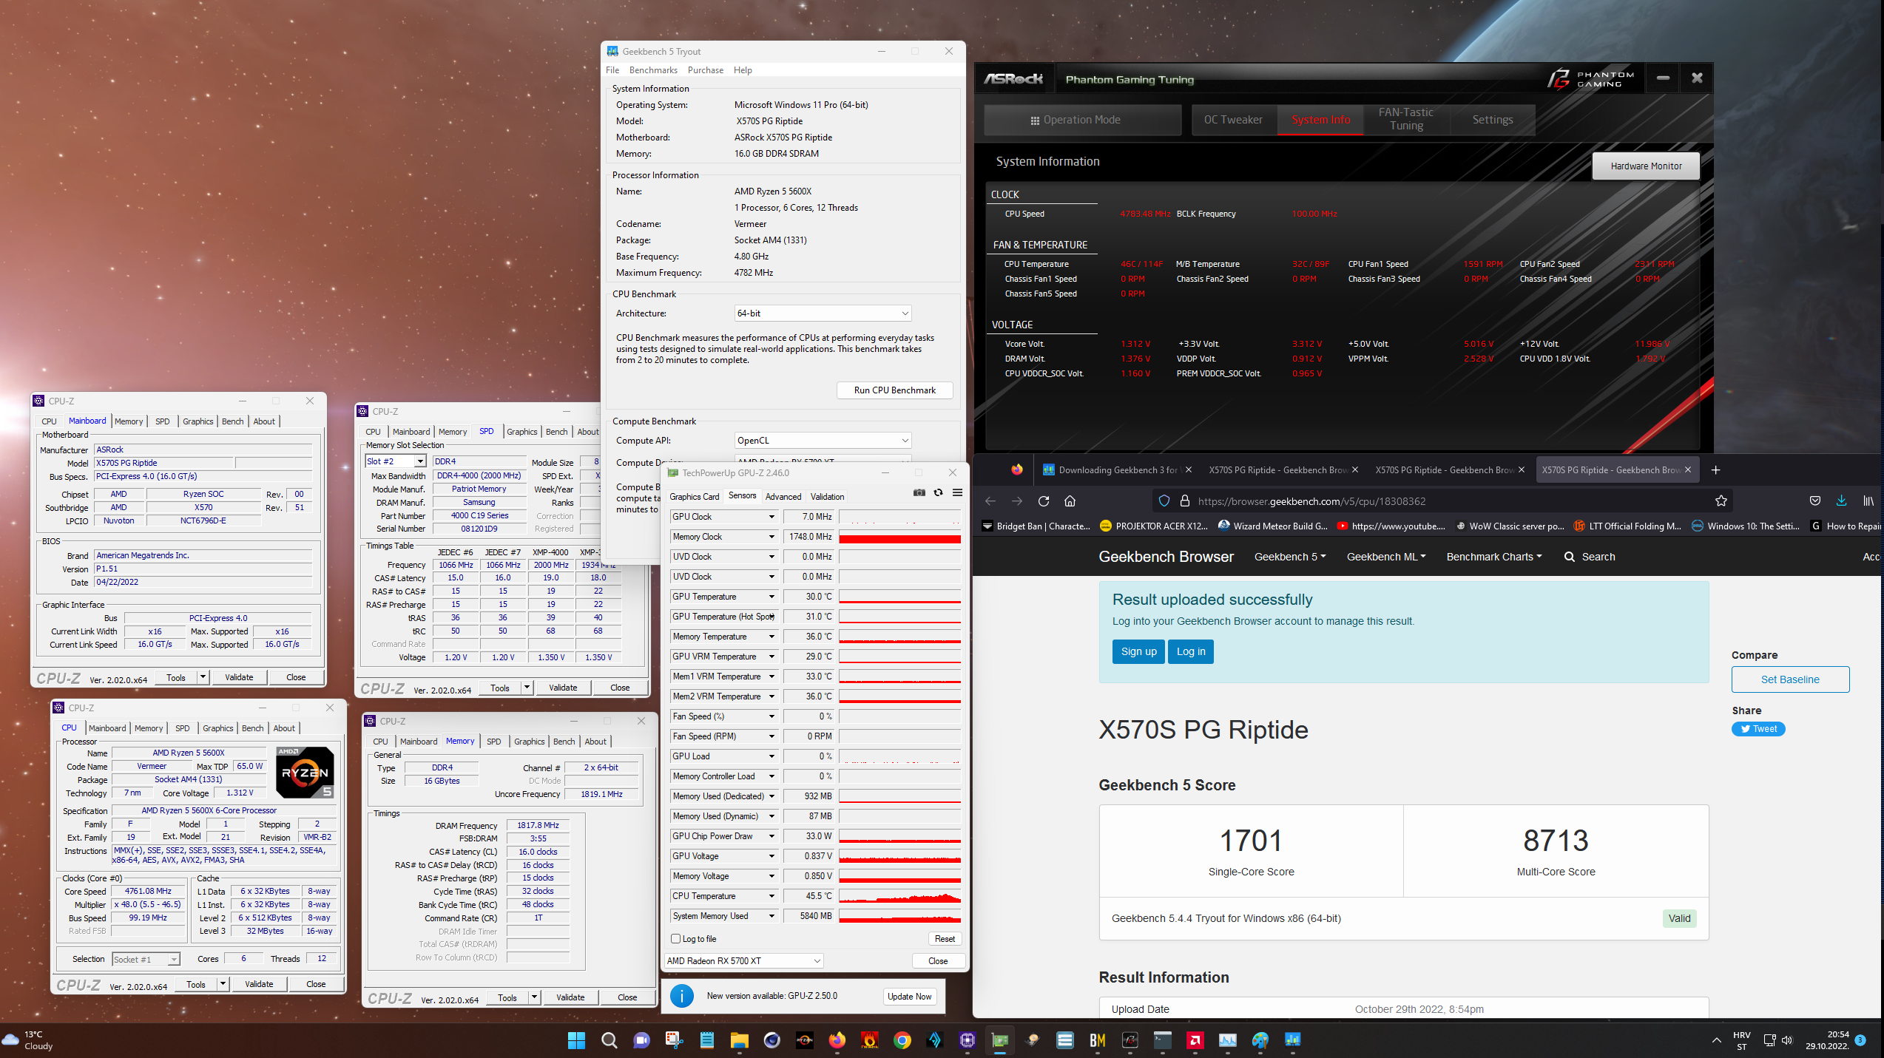Expand the Memory Clock sensor dropdown
Screen dimensions: 1884x1058
pos(772,537)
